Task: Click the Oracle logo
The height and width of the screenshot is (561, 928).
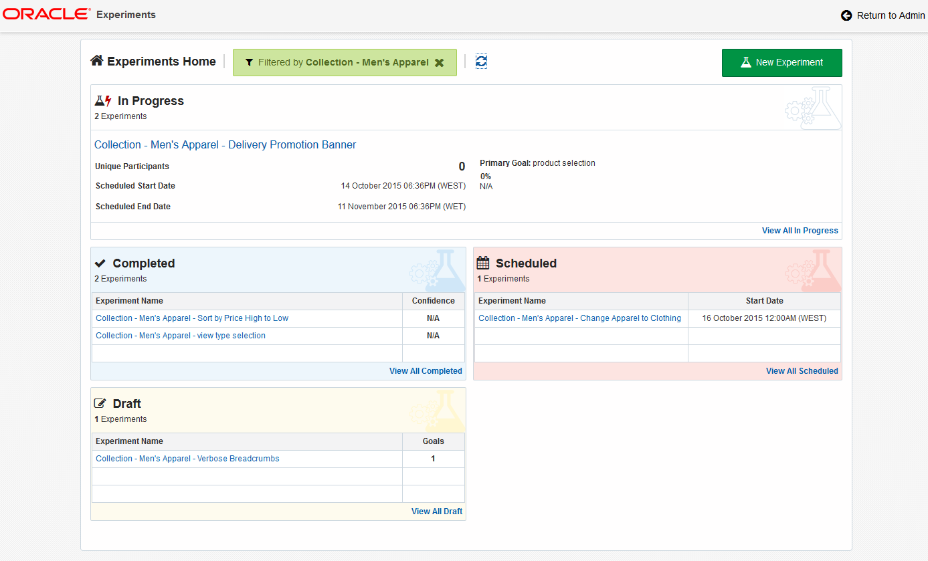Action: [x=45, y=14]
